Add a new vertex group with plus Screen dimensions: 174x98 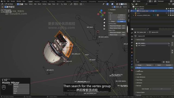tap(172, 43)
